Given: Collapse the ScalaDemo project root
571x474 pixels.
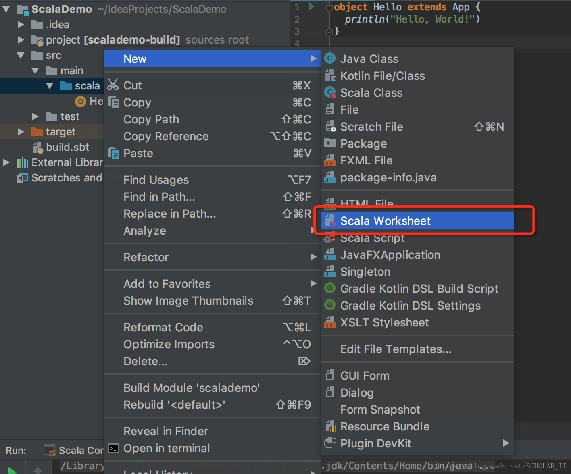Looking at the screenshot, I should point(6,9).
